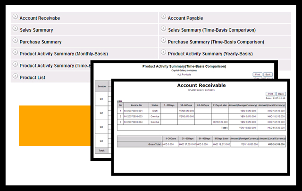This screenshot has height=191, width=302.
Task: Click the arrow icon beside Product Activity Summary (Time-Basis)
Action: click(x=15, y=64)
